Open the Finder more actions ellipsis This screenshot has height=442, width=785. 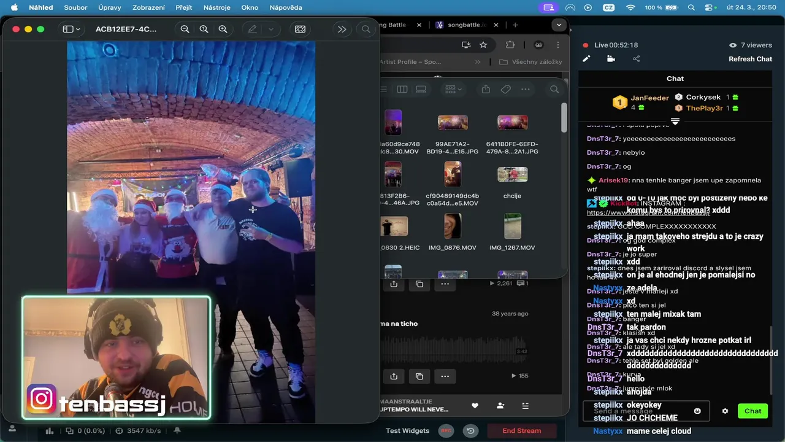coord(526,89)
